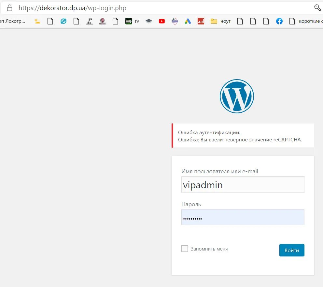Open the ноут bookmarks folder
The image size is (323, 287).
[x=220, y=21]
